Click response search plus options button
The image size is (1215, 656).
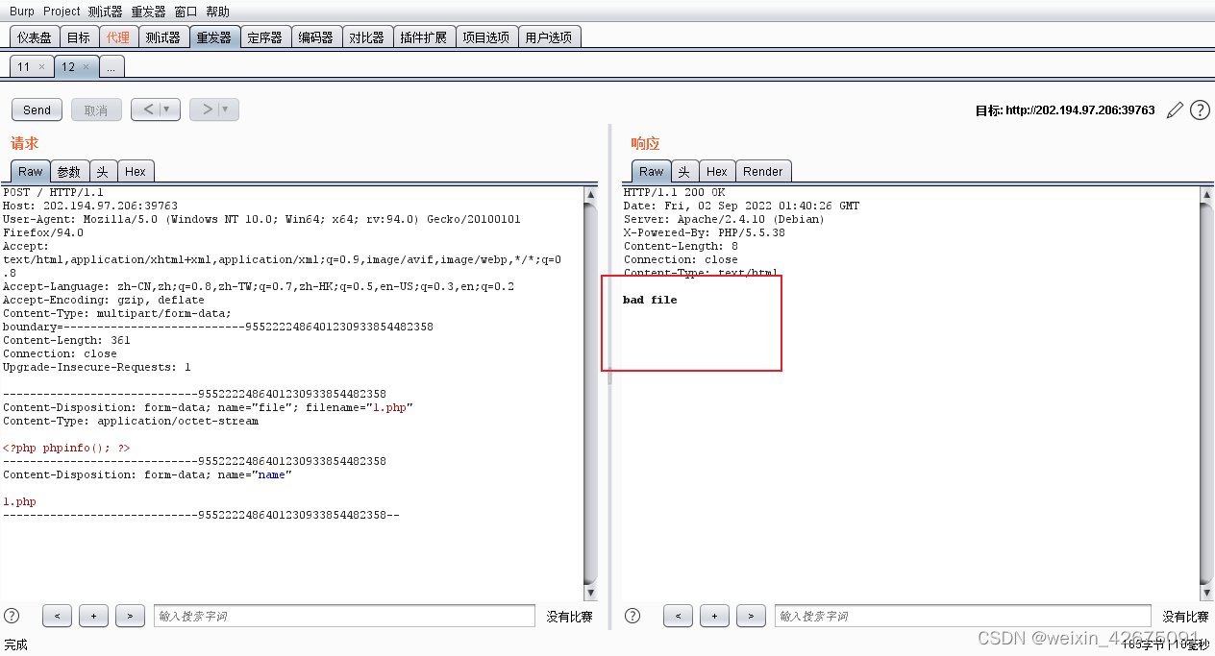point(714,616)
